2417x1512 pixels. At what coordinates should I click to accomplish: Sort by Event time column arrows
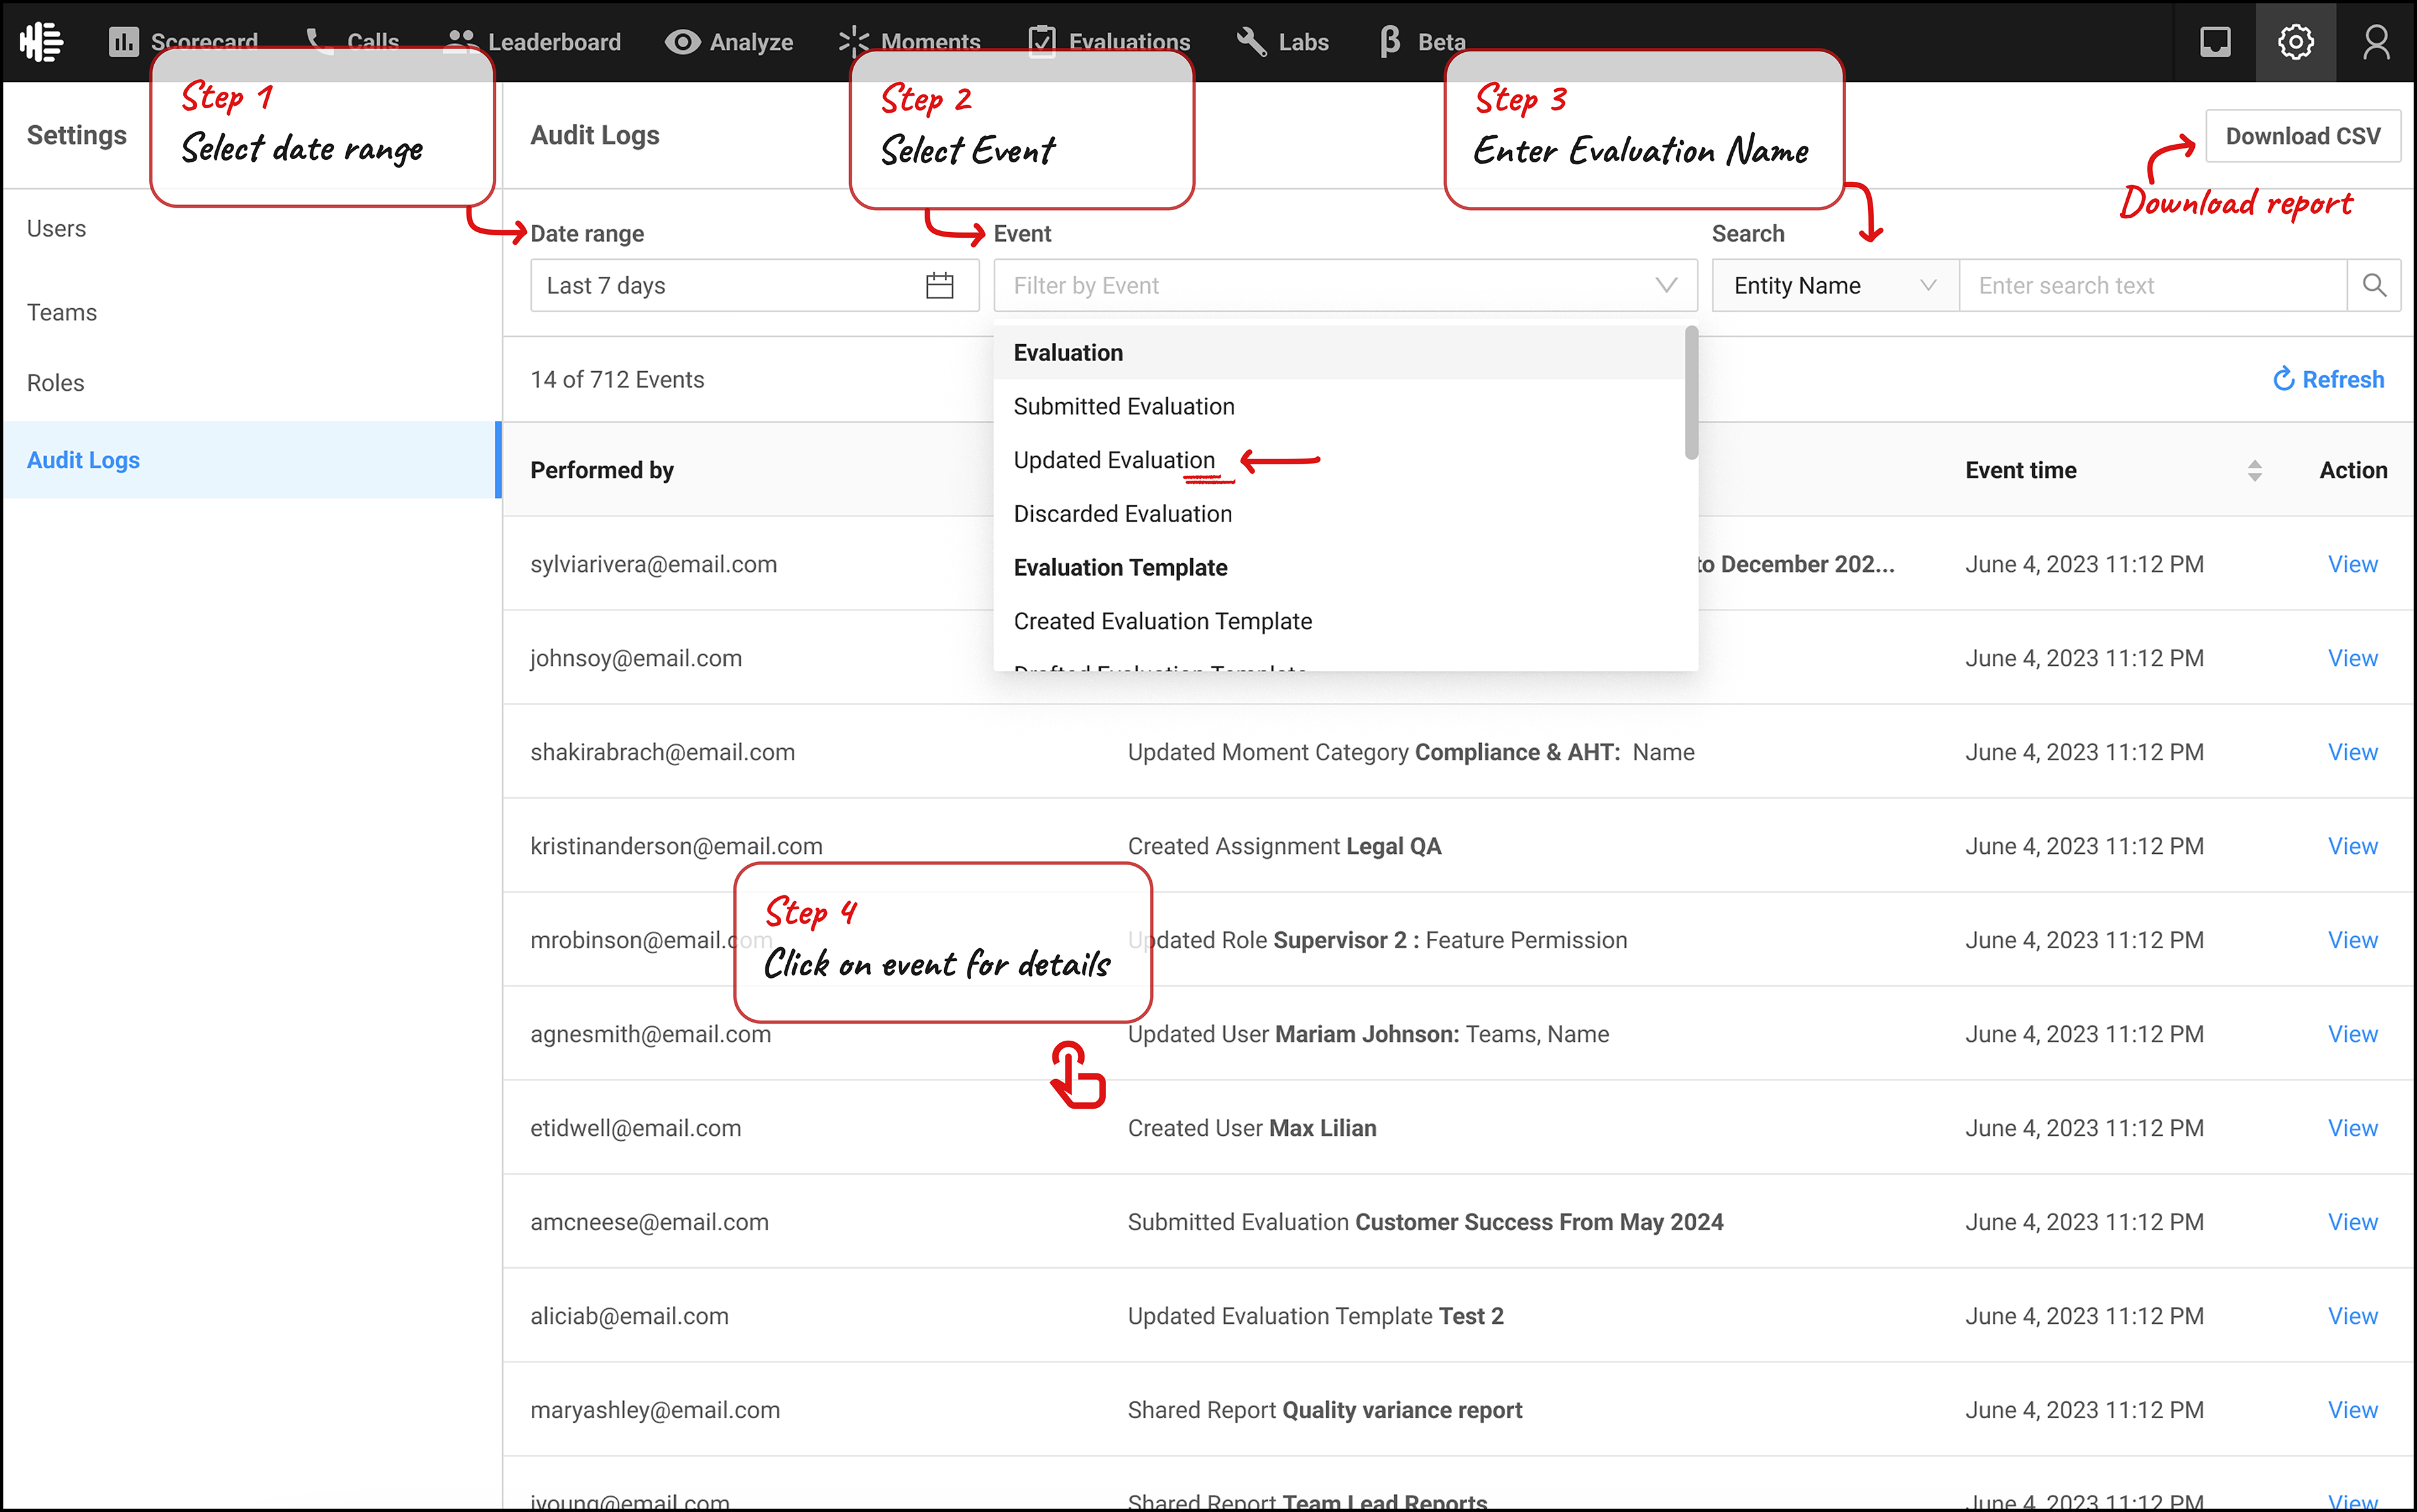[x=2254, y=471]
